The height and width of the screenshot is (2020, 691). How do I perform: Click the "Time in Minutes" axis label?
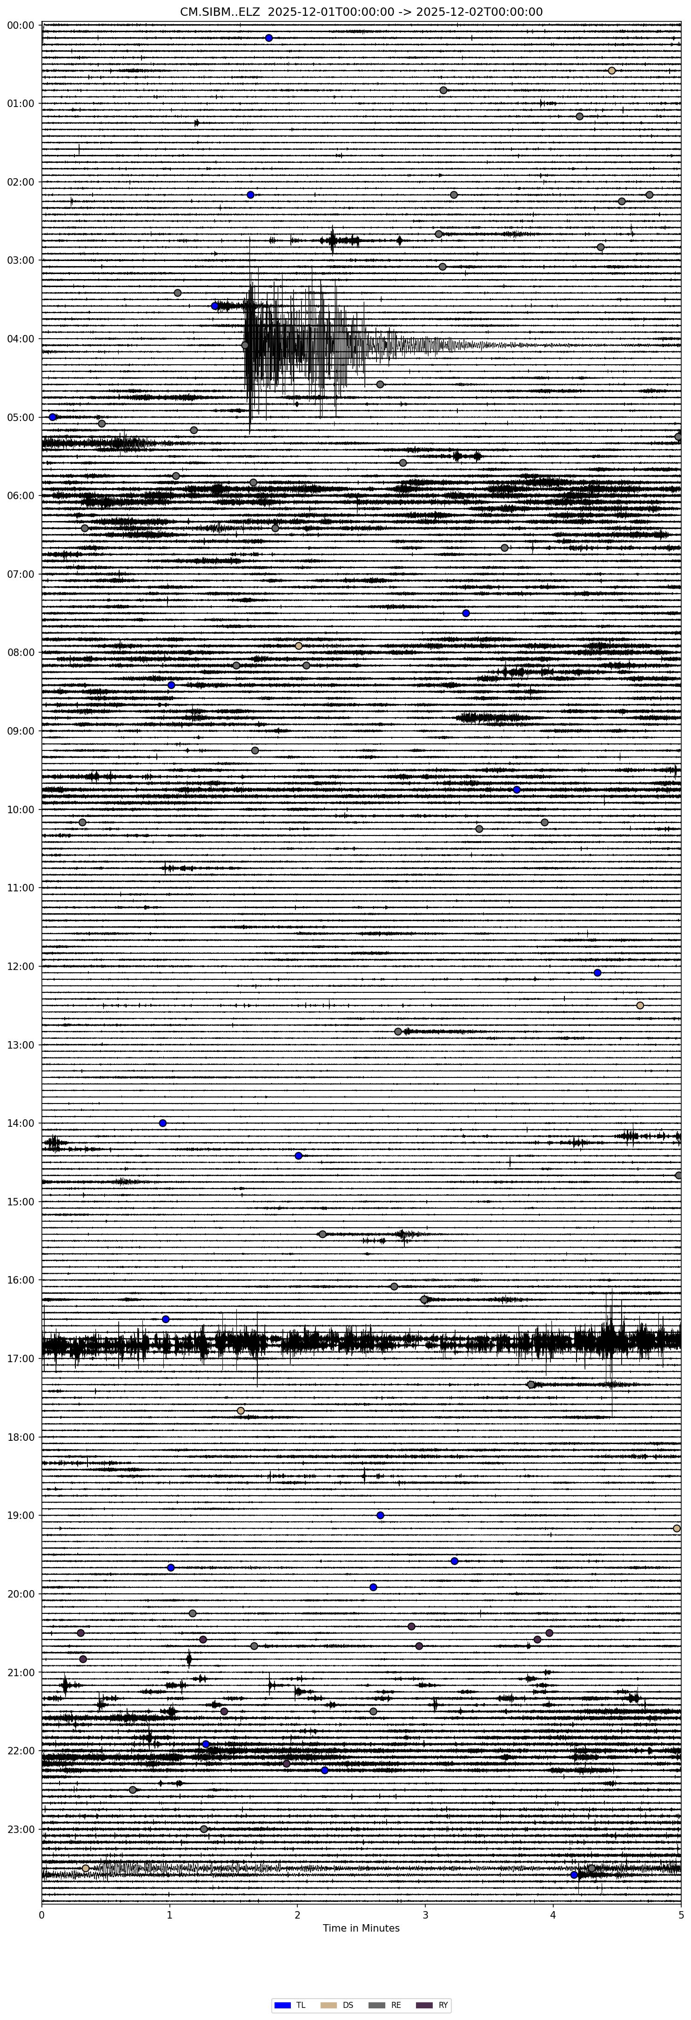[x=361, y=1927]
